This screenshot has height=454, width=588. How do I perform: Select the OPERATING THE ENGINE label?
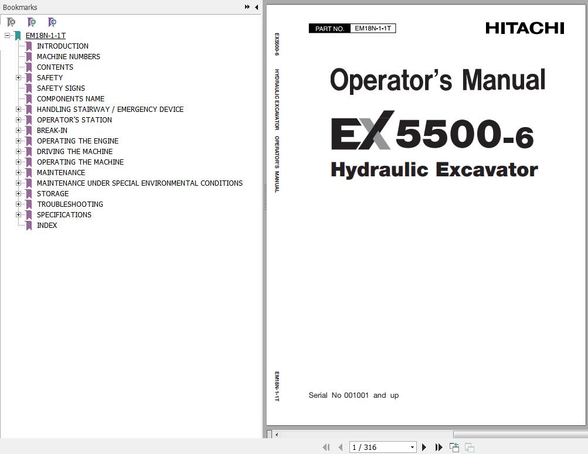pyautogui.click(x=77, y=141)
